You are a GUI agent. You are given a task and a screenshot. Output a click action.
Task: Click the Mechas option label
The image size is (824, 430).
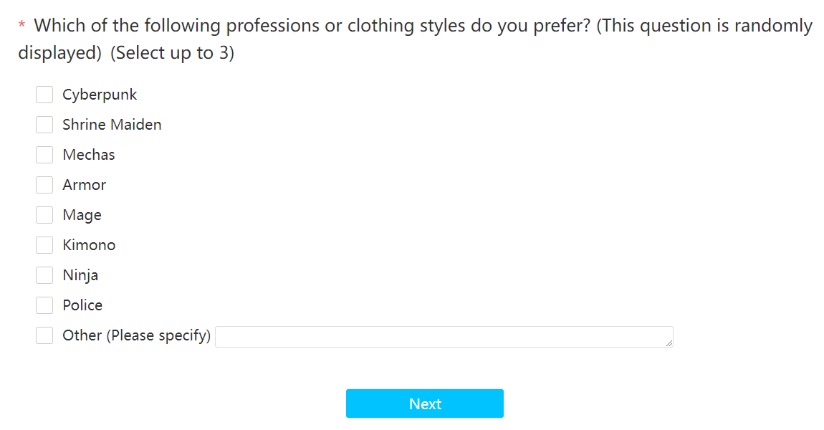point(89,155)
